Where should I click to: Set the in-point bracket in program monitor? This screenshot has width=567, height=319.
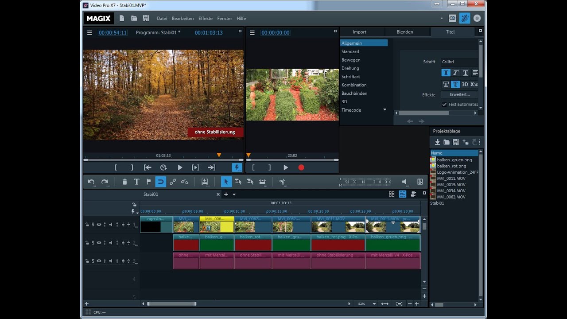pyautogui.click(x=116, y=167)
